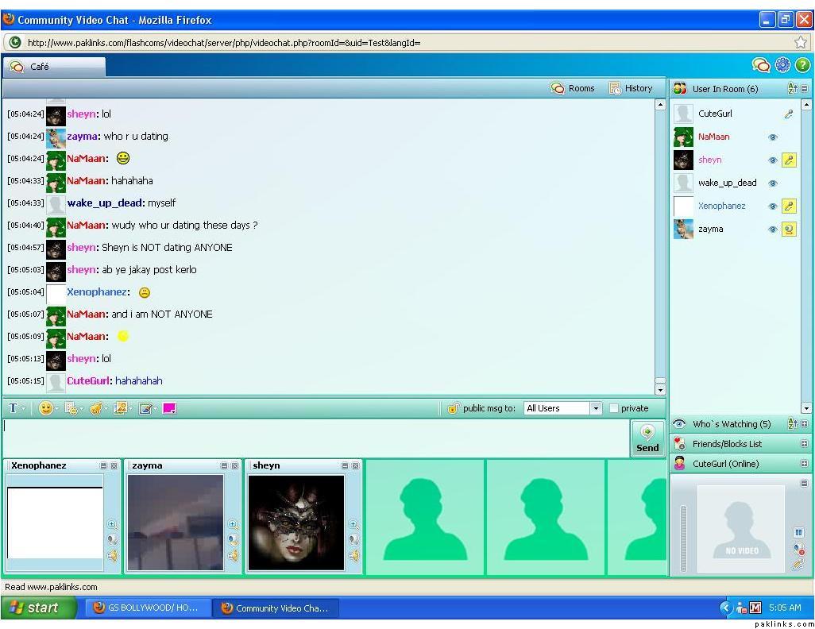Toggle eye icon next to NaMaan
815x629 pixels.
pos(772,137)
